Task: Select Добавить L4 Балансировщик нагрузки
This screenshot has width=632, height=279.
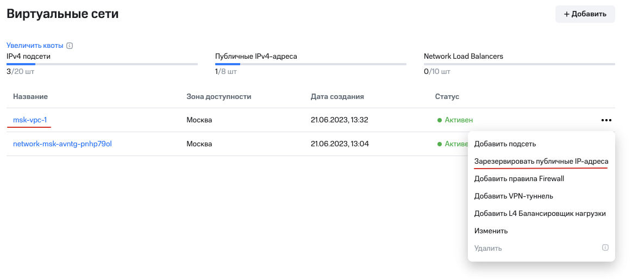Action: [540, 213]
